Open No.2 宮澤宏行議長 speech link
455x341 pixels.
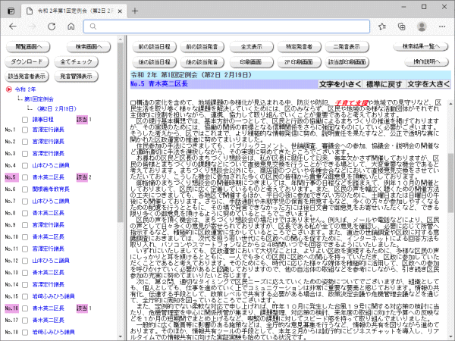click(x=49, y=142)
